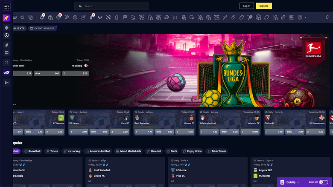
Task: Select the volleyball sport icon
Action: pyautogui.click(x=75, y=17)
